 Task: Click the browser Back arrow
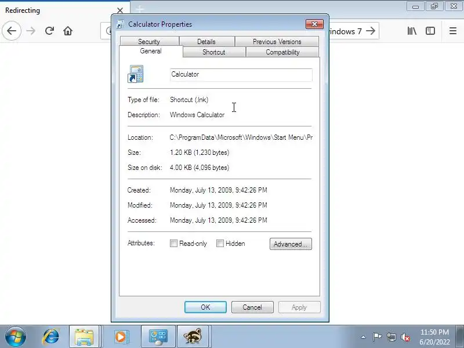[x=12, y=31]
